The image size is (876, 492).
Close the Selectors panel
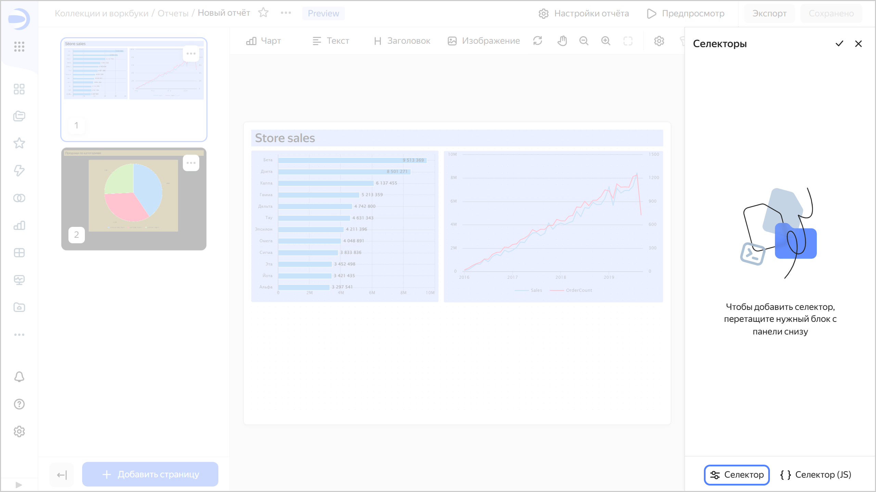(x=858, y=44)
